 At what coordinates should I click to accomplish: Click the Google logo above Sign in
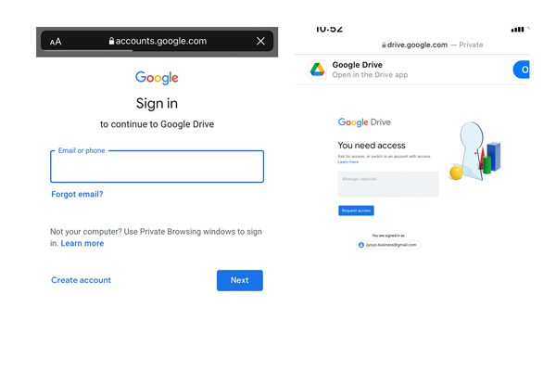pos(157,78)
